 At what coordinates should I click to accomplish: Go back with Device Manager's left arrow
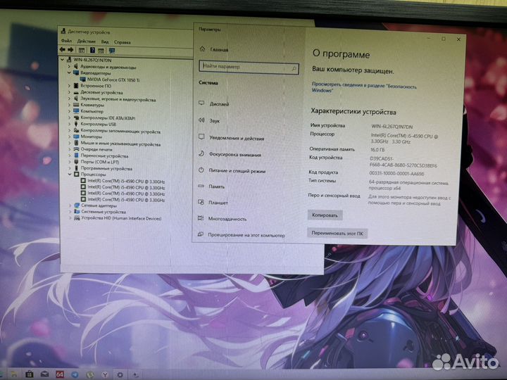(63, 50)
